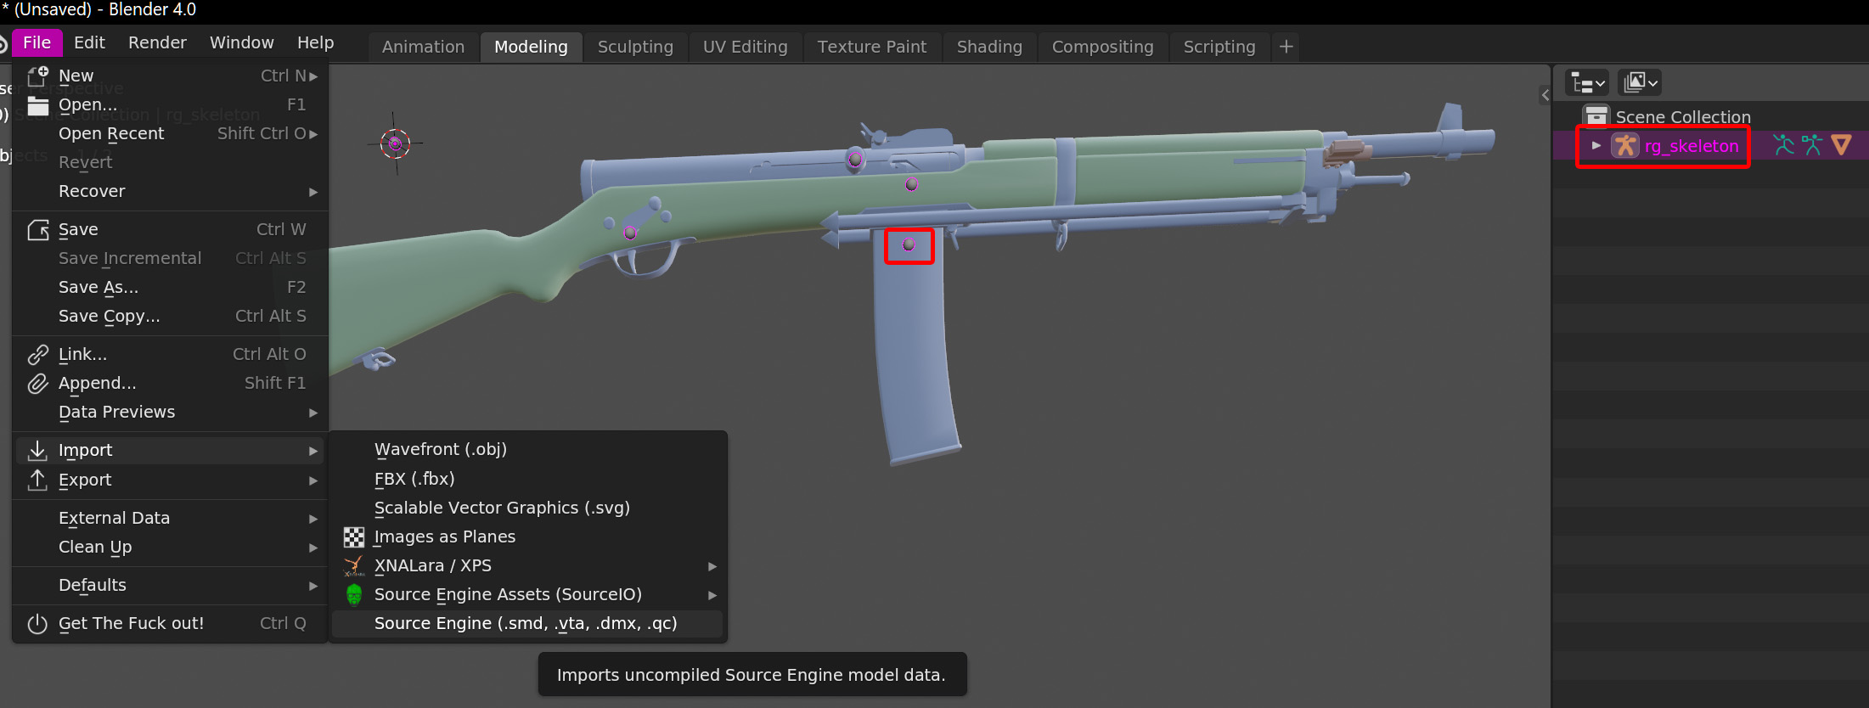1869x708 pixels.
Task: Click the sidebar toggle arrow beside the outliner
Action: (1545, 95)
